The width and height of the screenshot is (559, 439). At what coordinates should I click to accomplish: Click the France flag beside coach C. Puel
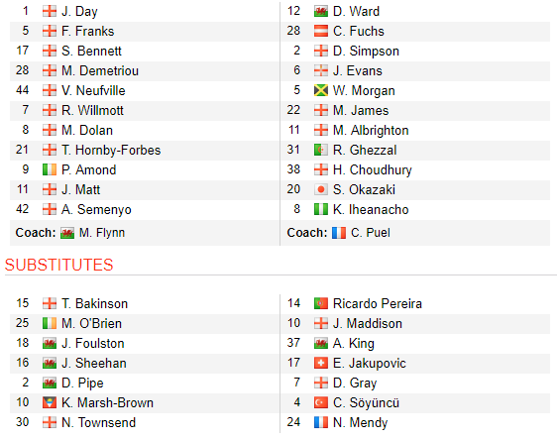[x=338, y=233]
